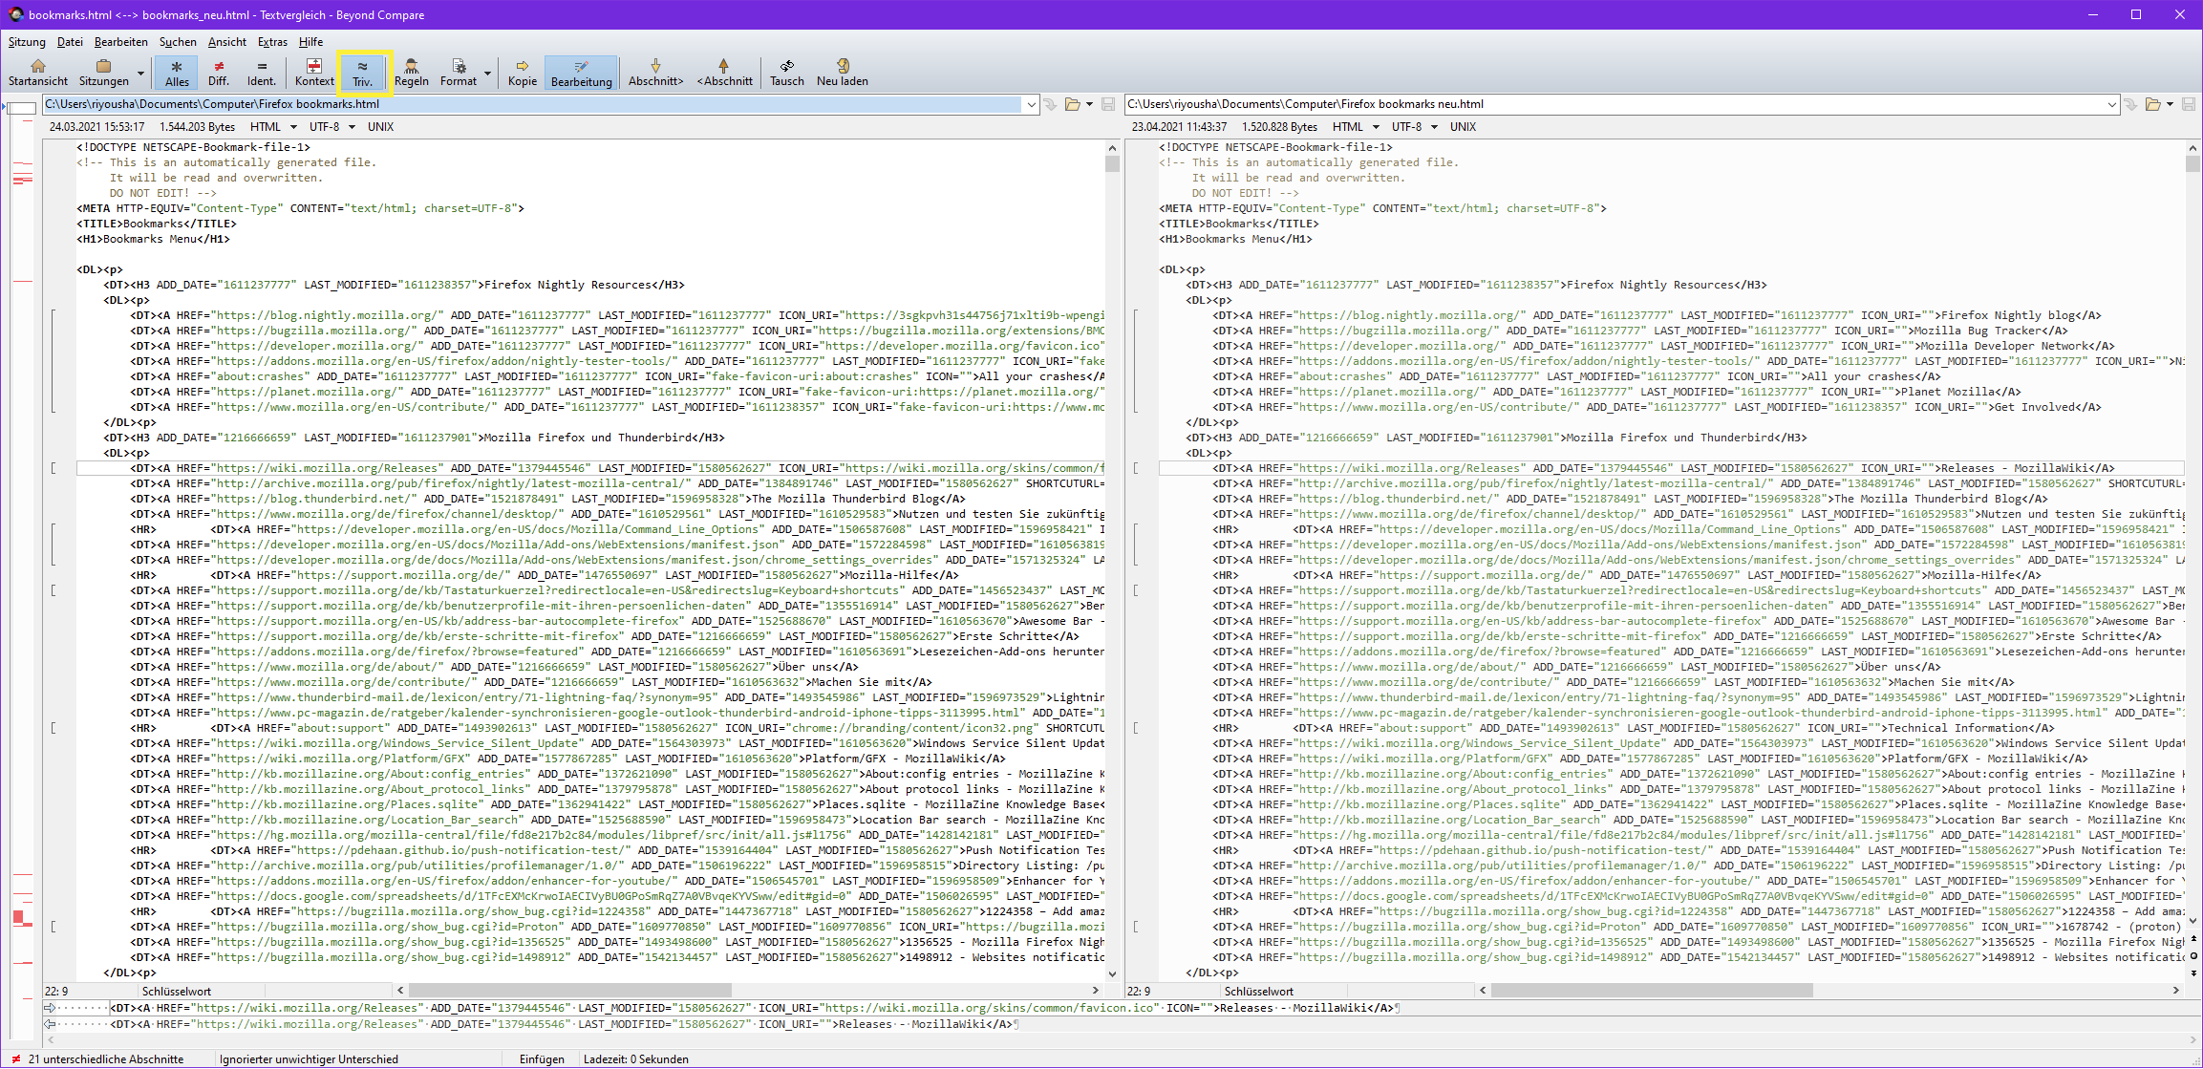
Task: Click right pane open folder icon
Action: click(x=2152, y=104)
